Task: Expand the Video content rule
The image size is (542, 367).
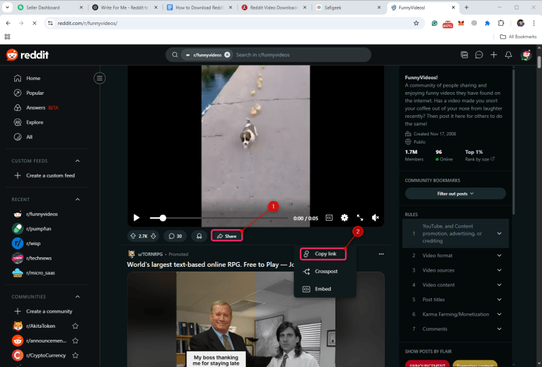Action: tap(455, 285)
